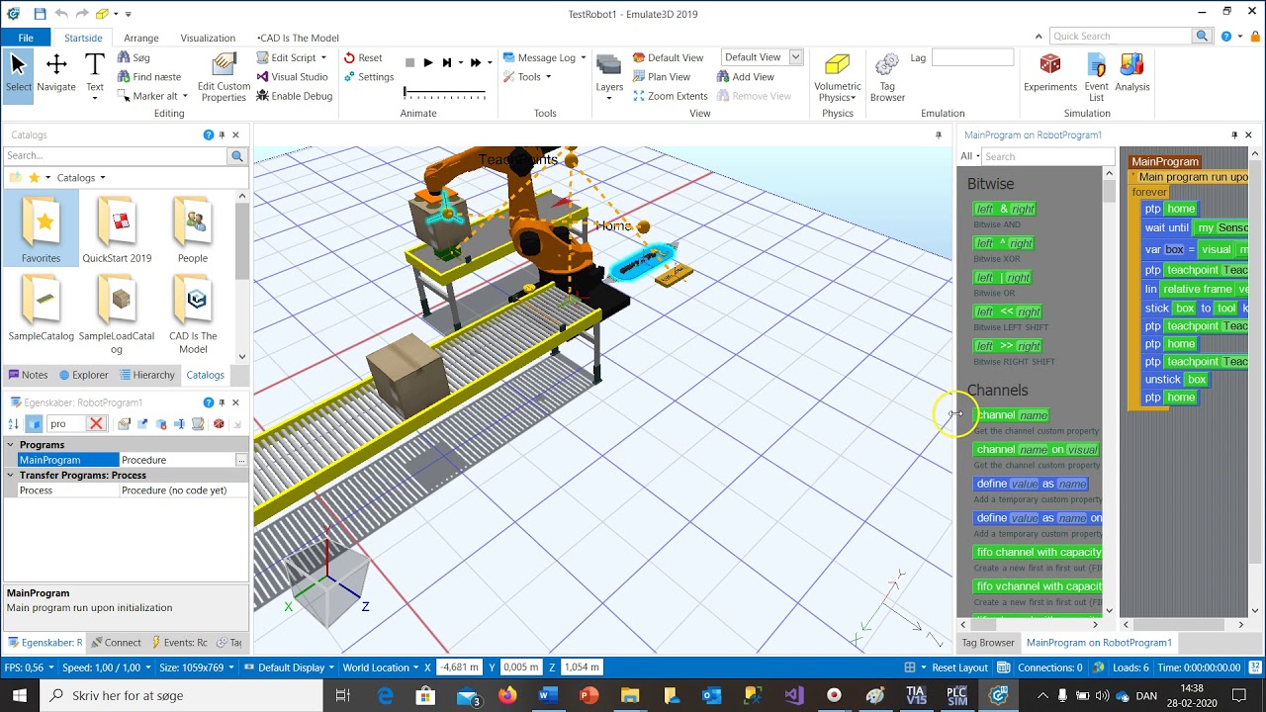Switch to the Arrange ribbon tab
Image resolution: width=1266 pixels, height=712 pixels.
point(141,38)
